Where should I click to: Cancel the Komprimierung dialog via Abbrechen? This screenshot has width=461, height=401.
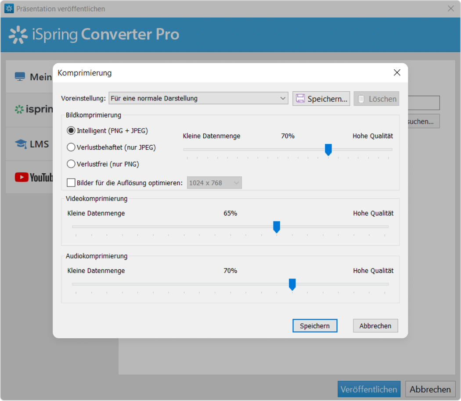click(375, 326)
